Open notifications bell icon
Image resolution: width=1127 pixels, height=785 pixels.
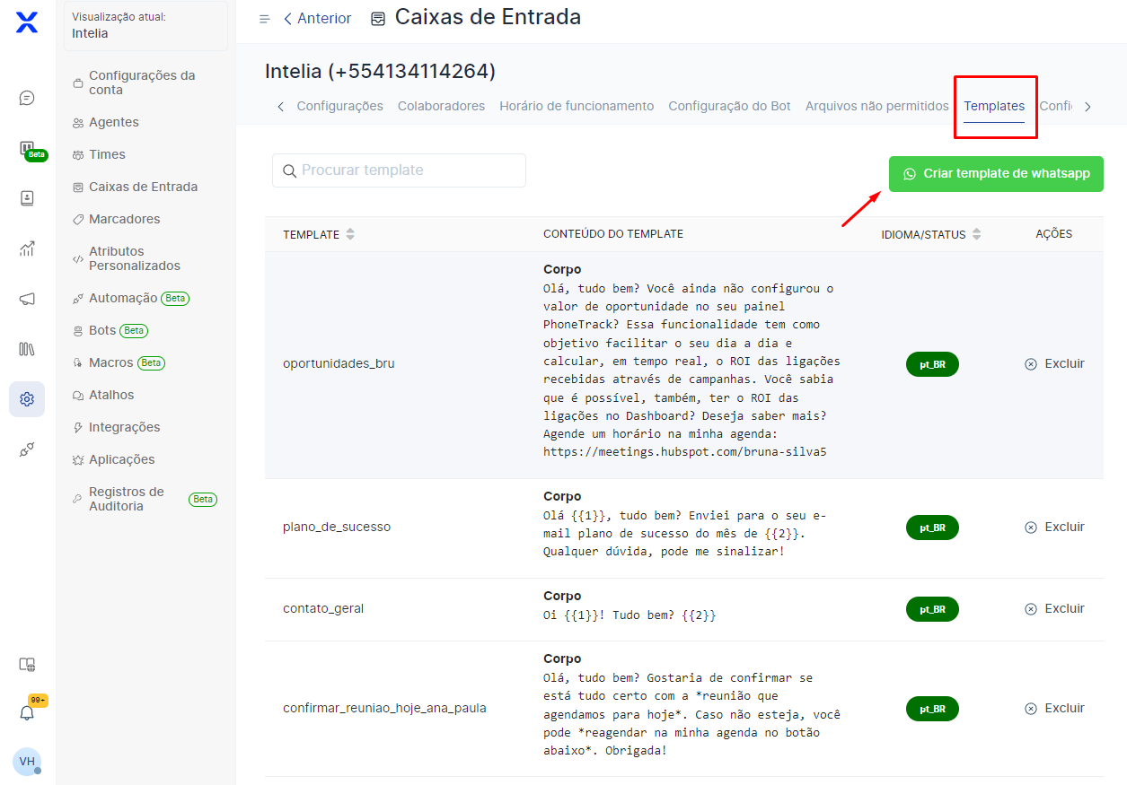click(27, 713)
